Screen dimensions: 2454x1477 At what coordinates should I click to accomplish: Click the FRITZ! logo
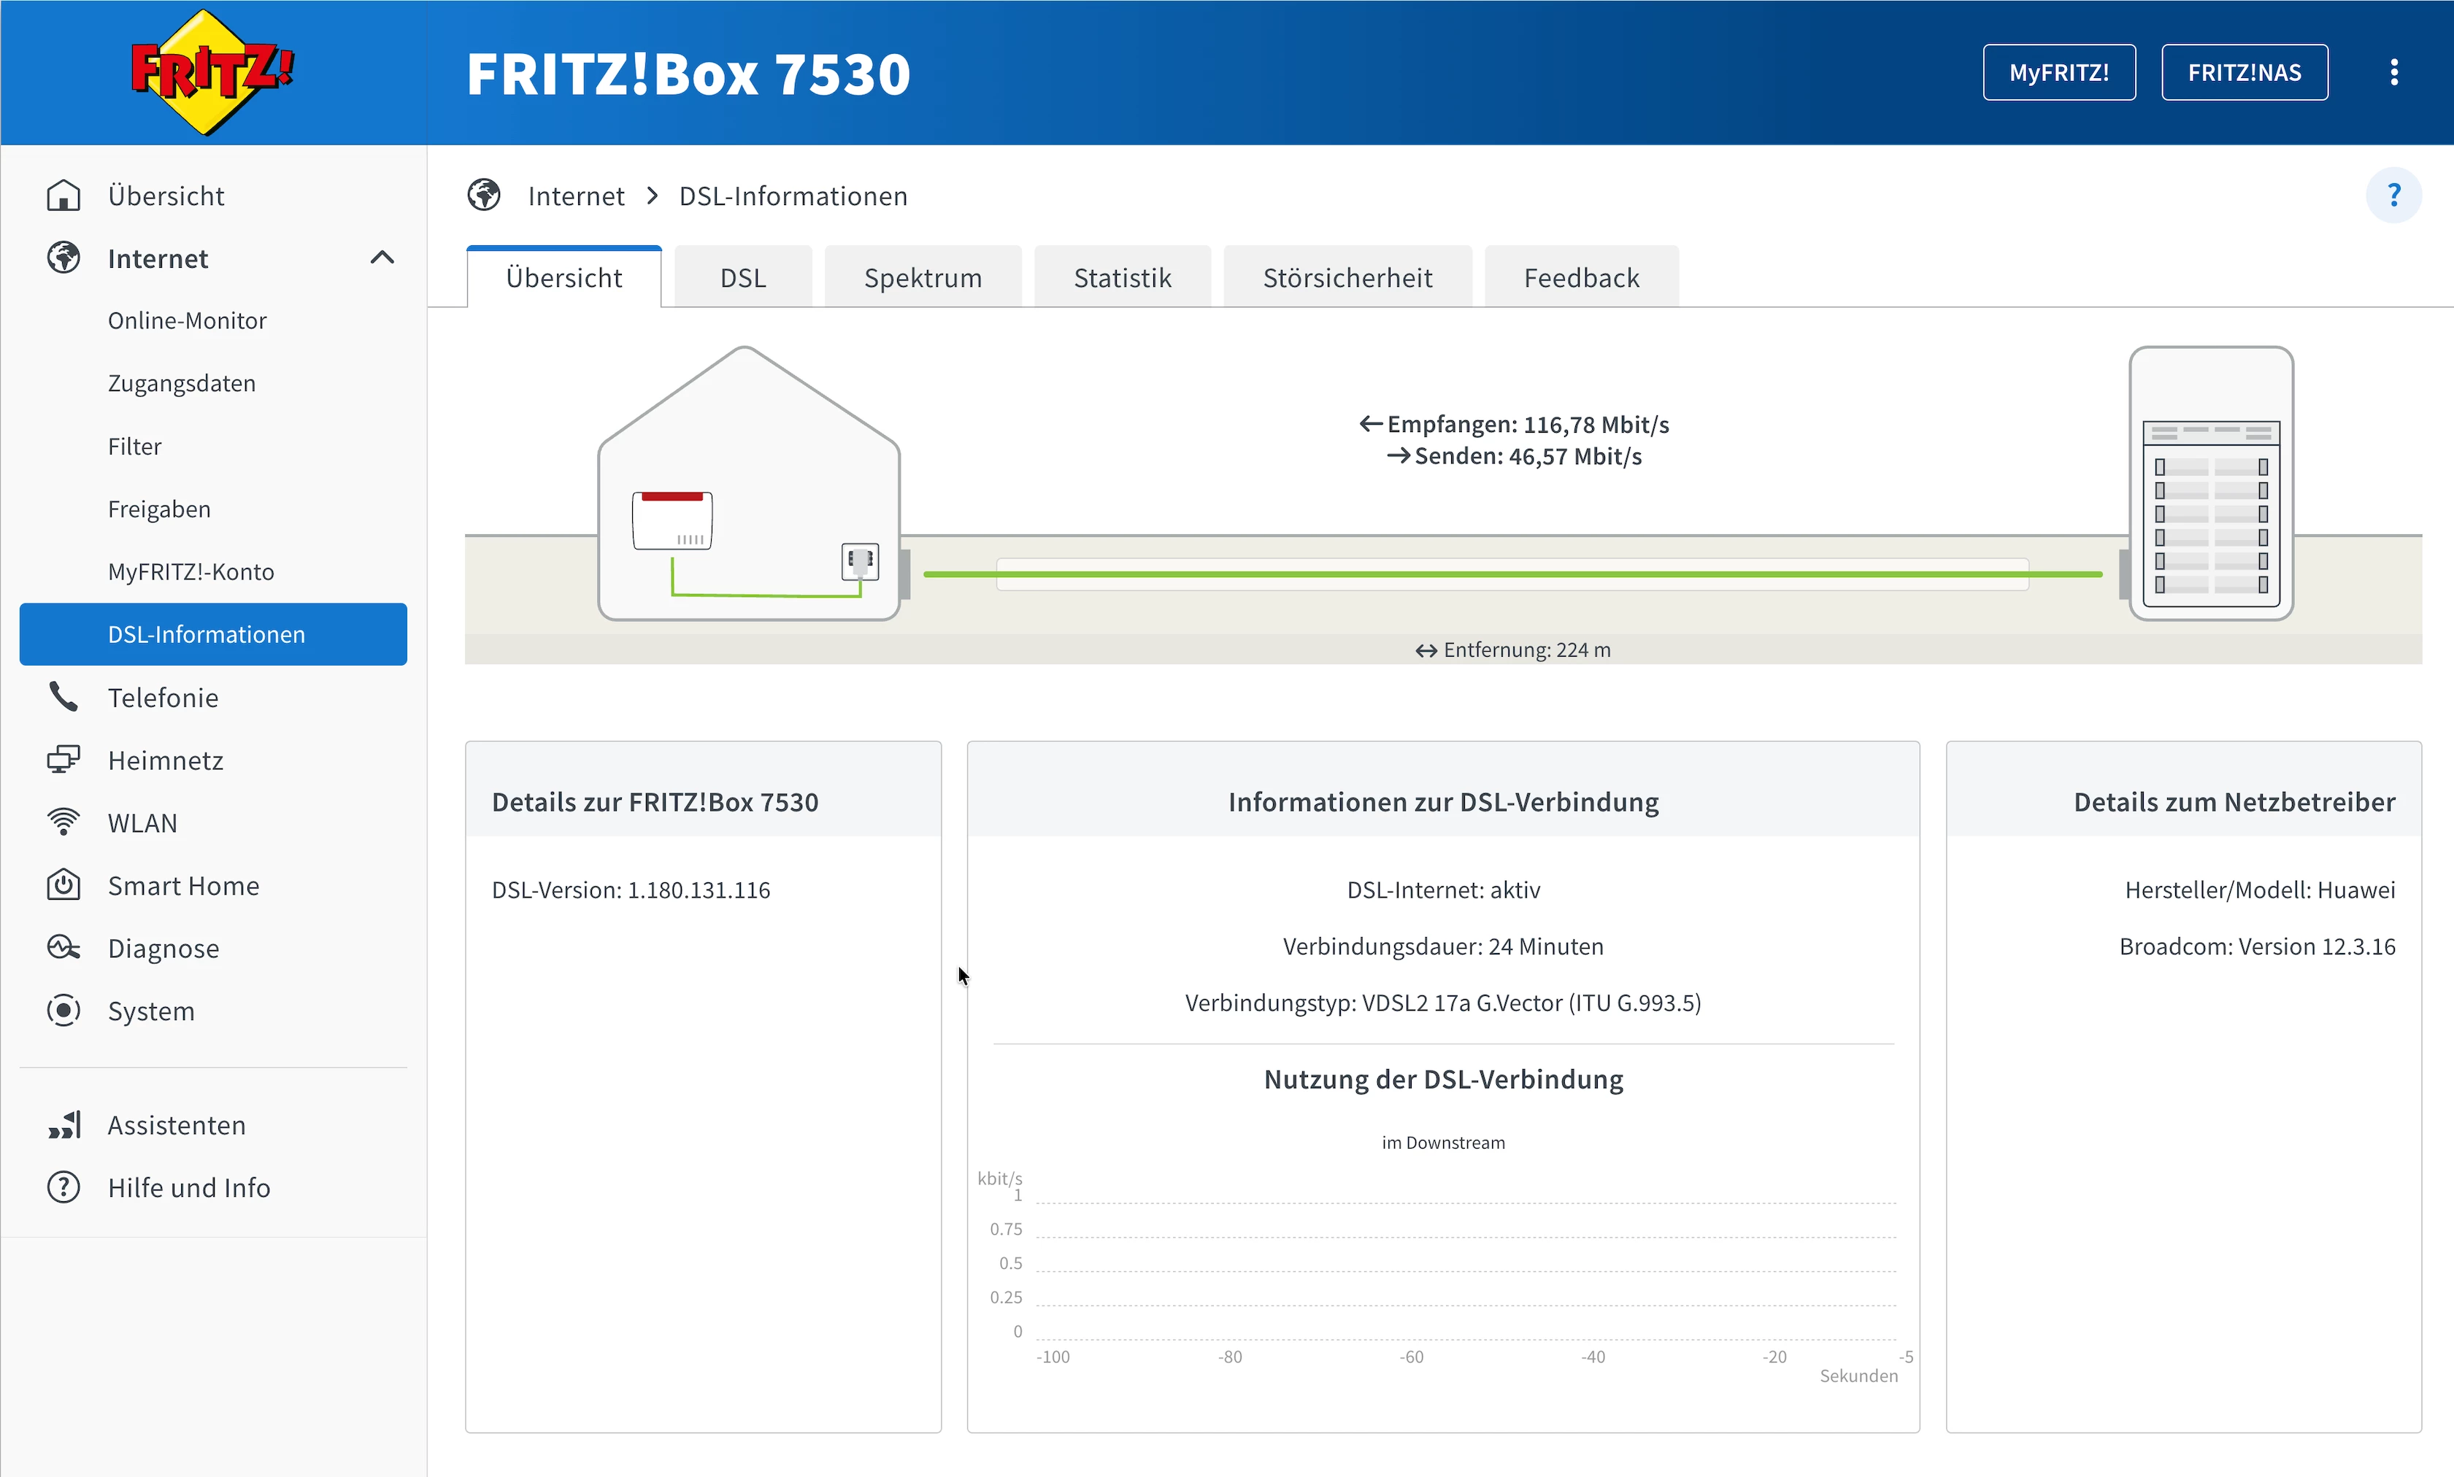tap(212, 72)
